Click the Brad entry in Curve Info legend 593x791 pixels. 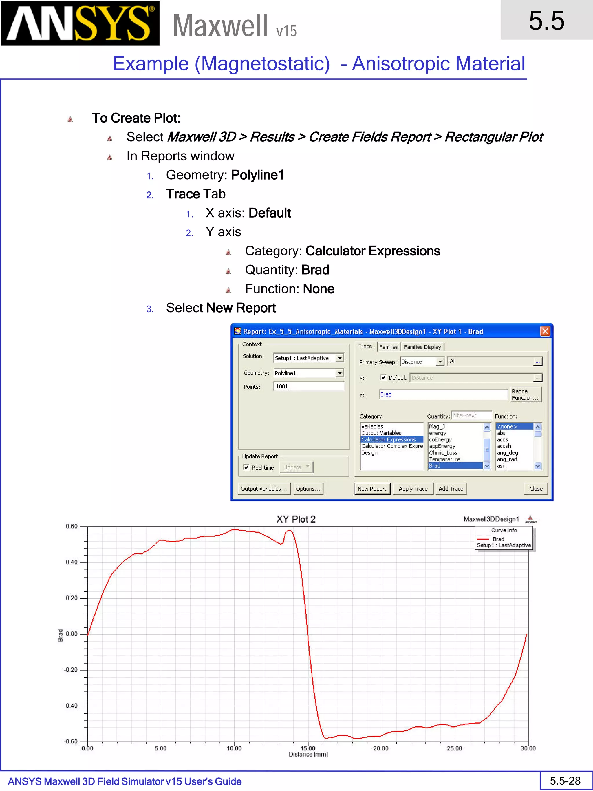(498, 539)
